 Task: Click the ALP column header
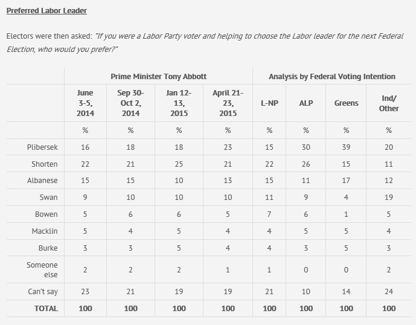[306, 103]
